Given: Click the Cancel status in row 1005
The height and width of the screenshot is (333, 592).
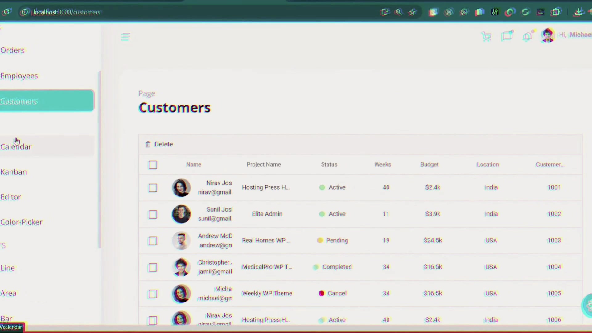Looking at the screenshot, I should pos(332,294).
